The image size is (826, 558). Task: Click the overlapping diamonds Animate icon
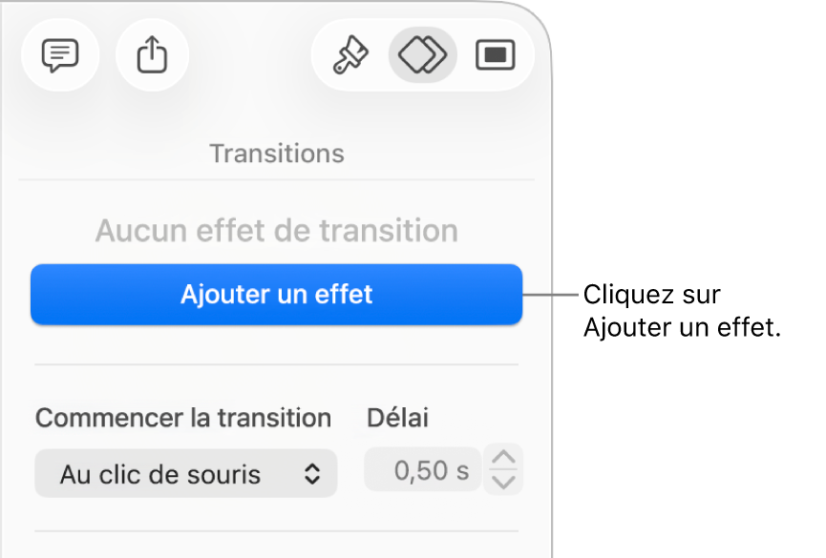[422, 55]
